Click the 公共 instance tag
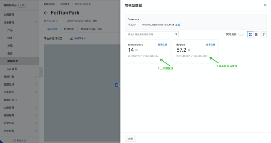This screenshot has height=143, width=271. point(22,5)
